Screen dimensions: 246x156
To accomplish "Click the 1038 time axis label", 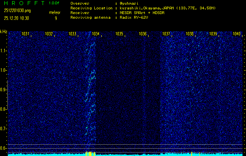I will click(190, 34).
